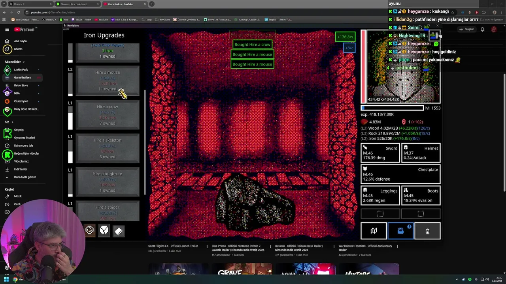
Task: Buy the Hire a mouse upgrade
Action: pyautogui.click(x=108, y=81)
